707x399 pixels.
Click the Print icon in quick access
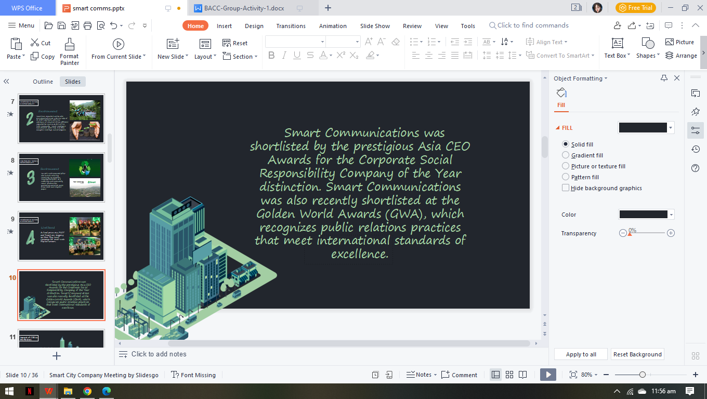tap(87, 25)
